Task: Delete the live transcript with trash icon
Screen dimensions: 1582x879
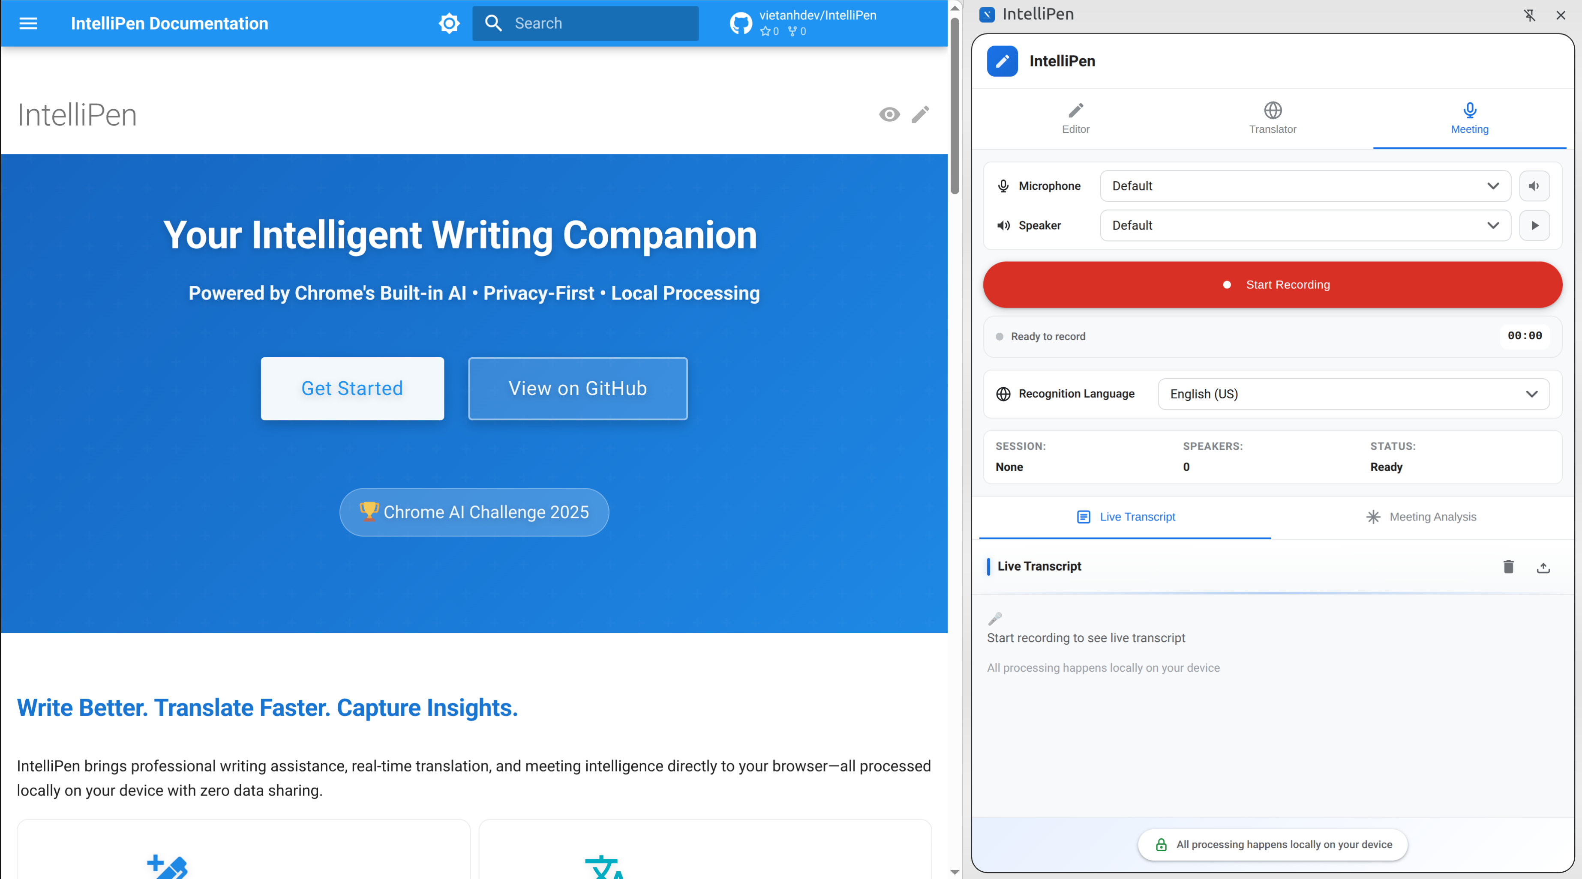Action: click(x=1508, y=567)
